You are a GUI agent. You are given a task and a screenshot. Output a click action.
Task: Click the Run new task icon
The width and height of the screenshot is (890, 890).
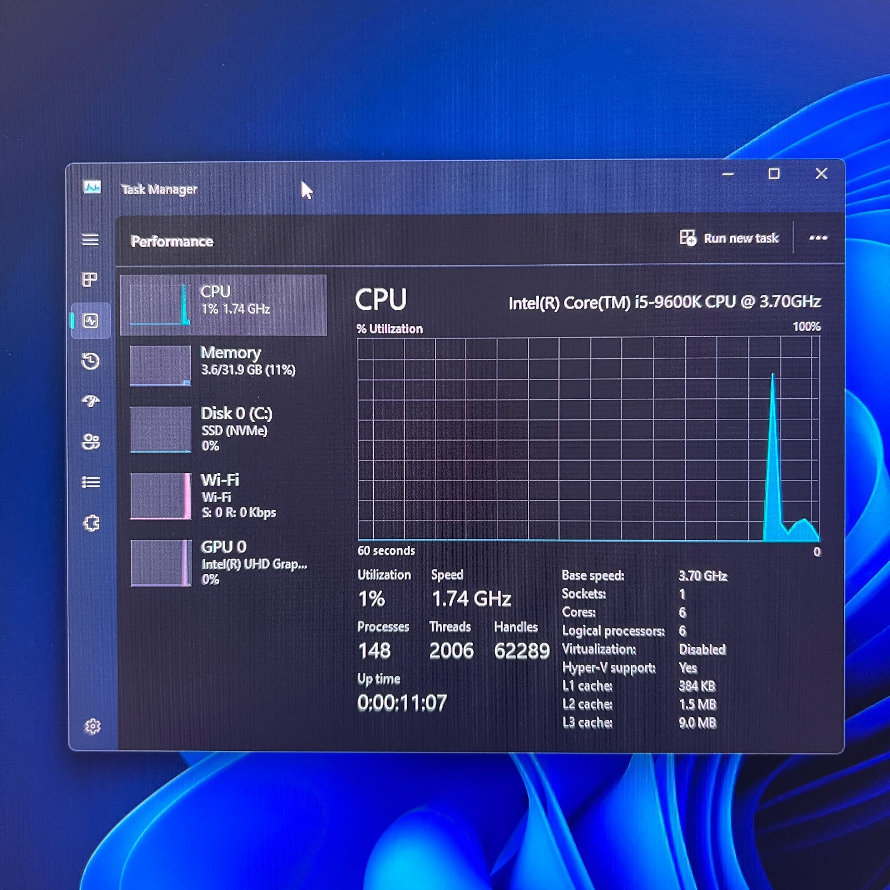tap(688, 238)
